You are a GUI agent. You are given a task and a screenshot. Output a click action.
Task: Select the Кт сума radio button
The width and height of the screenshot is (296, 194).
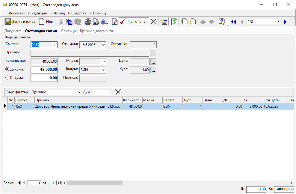coord(7,78)
